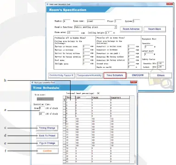Focus the Upstair facing outdoor area field
This screenshot has height=165, width=176.
(86, 53)
